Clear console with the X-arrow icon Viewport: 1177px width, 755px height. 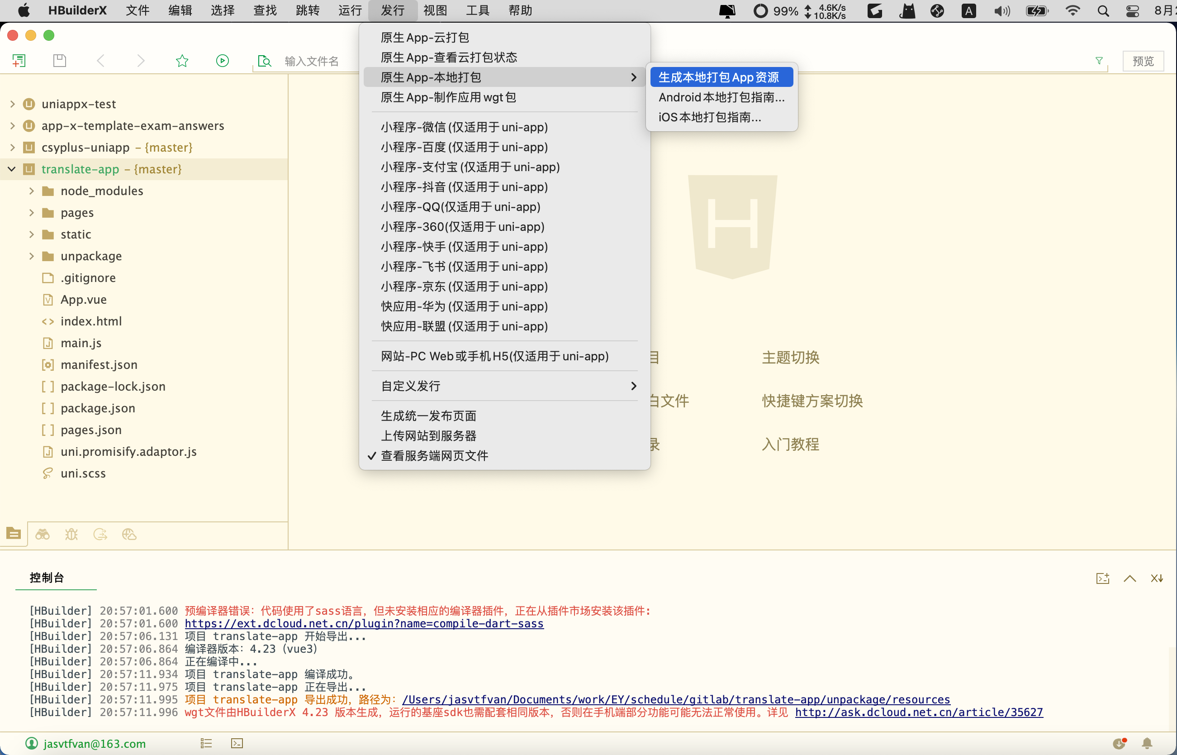[x=1157, y=578]
